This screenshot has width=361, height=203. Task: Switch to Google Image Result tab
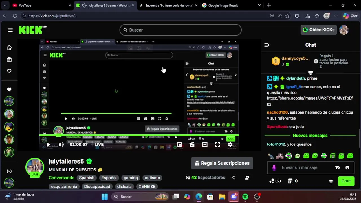[232, 5]
